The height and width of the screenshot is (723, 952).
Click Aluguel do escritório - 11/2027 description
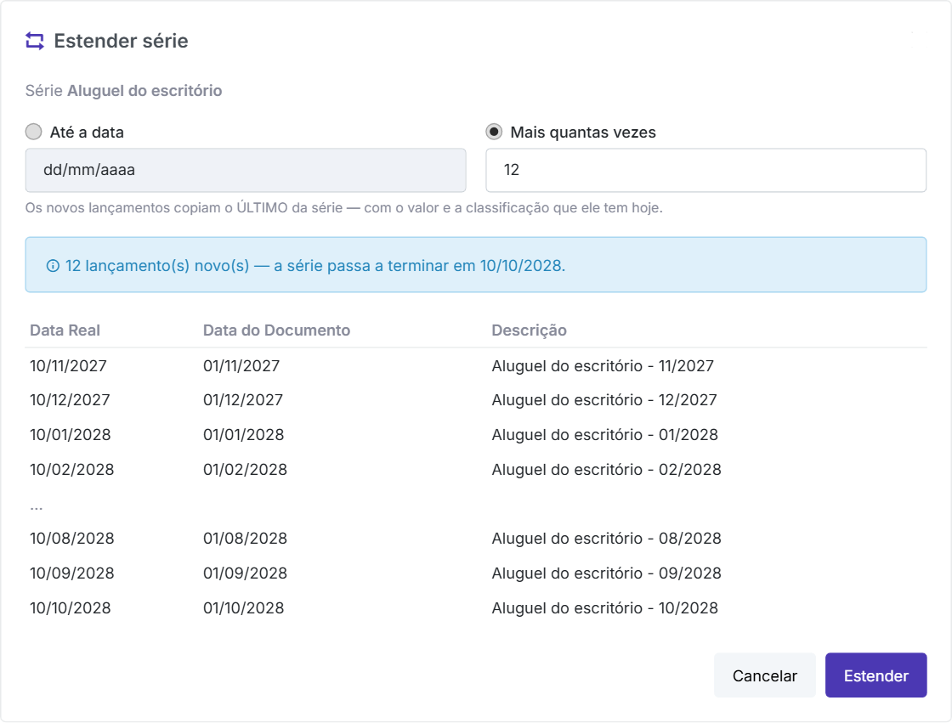click(603, 366)
